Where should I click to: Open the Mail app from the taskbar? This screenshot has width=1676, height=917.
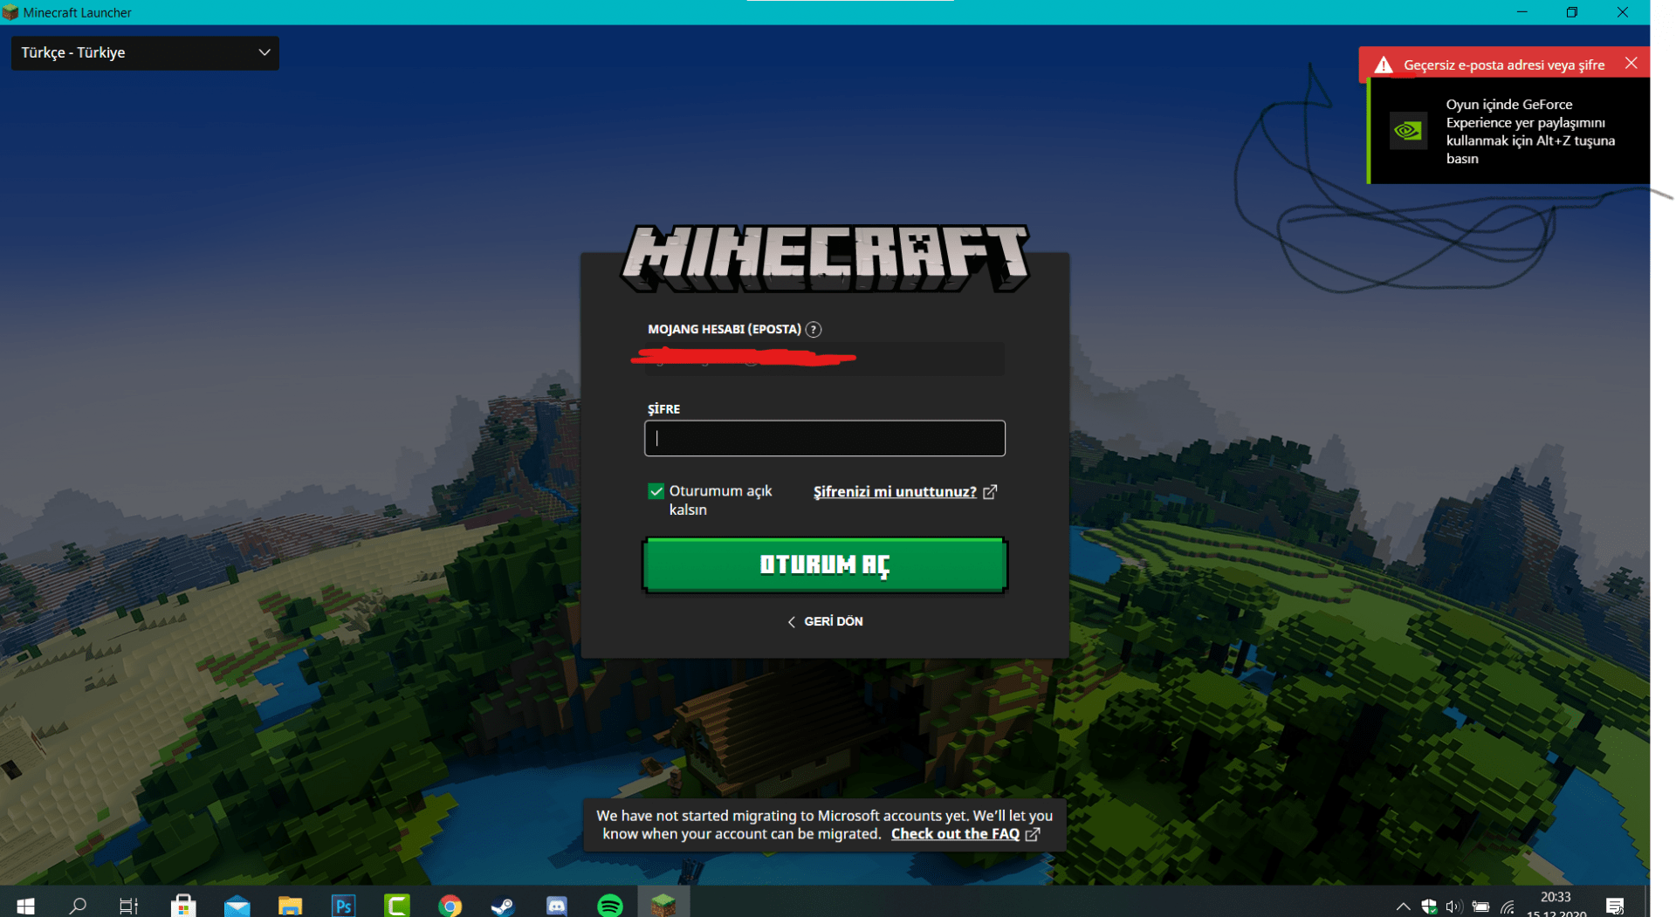(x=237, y=906)
